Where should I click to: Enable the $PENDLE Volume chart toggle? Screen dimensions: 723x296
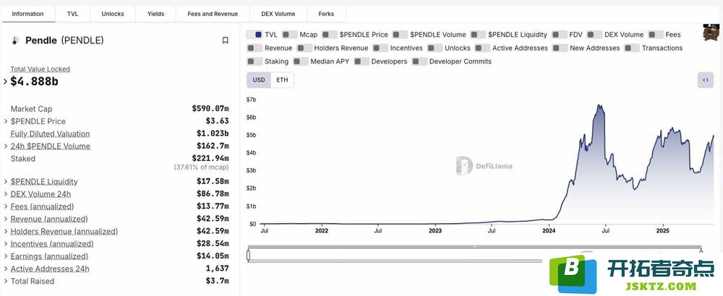coord(400,35)
